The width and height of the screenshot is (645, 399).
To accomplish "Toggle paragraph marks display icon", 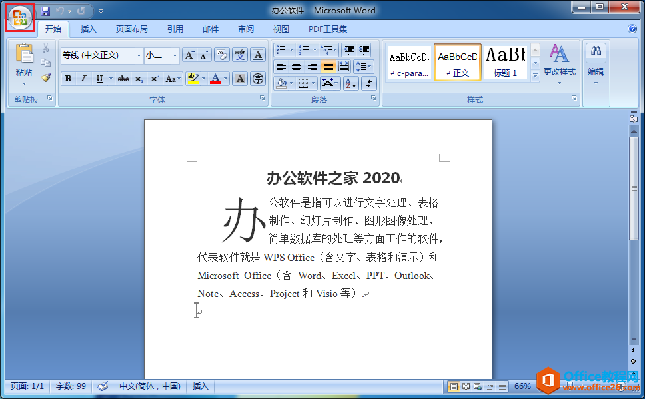I will [369, 83].
